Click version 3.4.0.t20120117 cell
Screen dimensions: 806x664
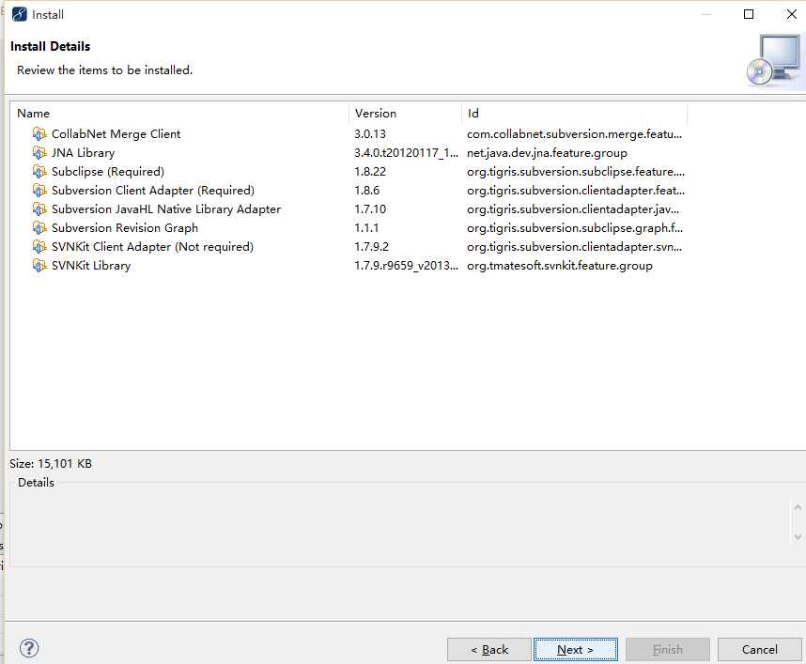coord(406,153)
